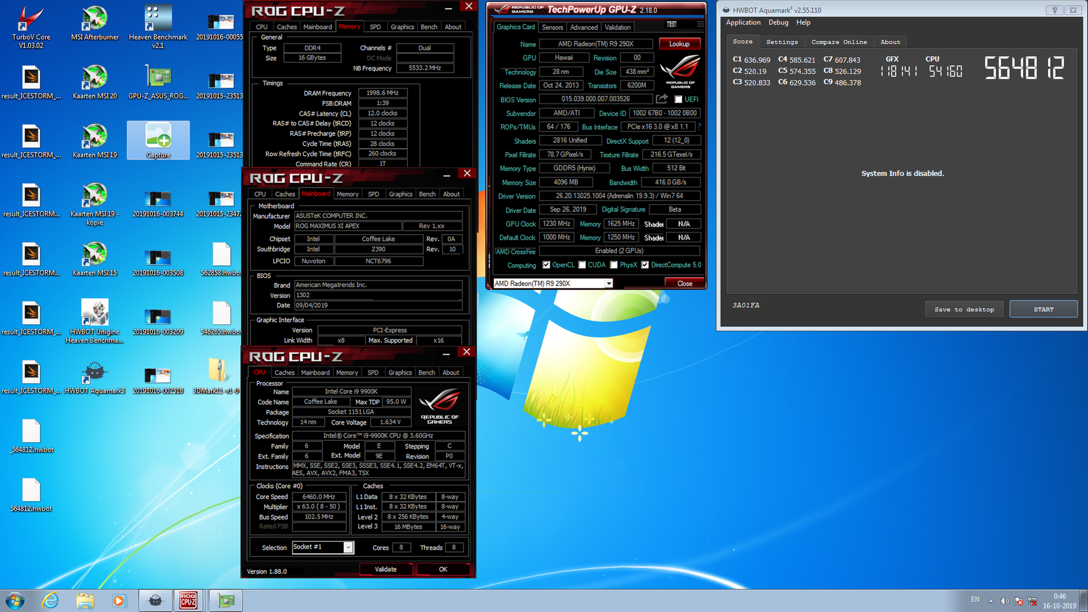Click Validate button in CPU-Z

click(385, 569)
